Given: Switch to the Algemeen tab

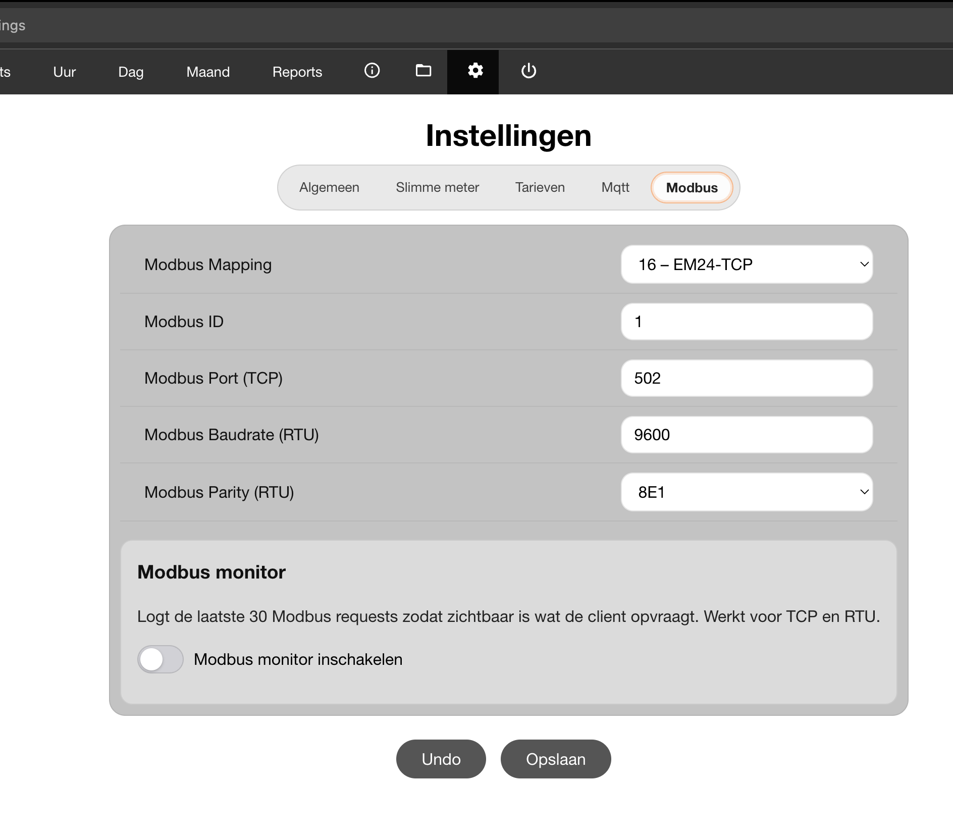Looking at the screenshot, I should click(x=329, y=188).
